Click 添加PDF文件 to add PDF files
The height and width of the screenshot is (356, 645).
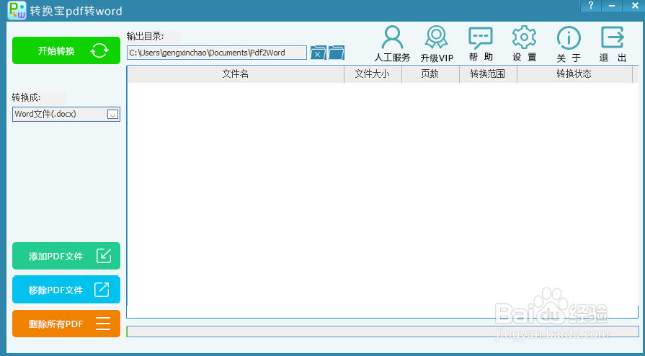click(66, 256)
